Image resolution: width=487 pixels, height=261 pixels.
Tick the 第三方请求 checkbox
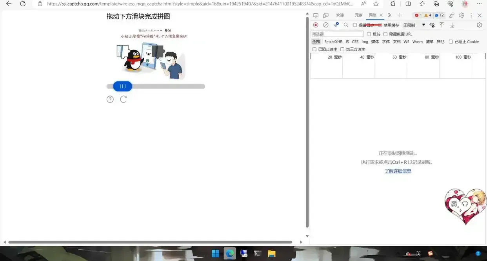[x=342, y=49]
